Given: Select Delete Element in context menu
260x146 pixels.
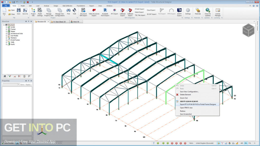Looking at the screenshot, I should [x=185, y=95].
